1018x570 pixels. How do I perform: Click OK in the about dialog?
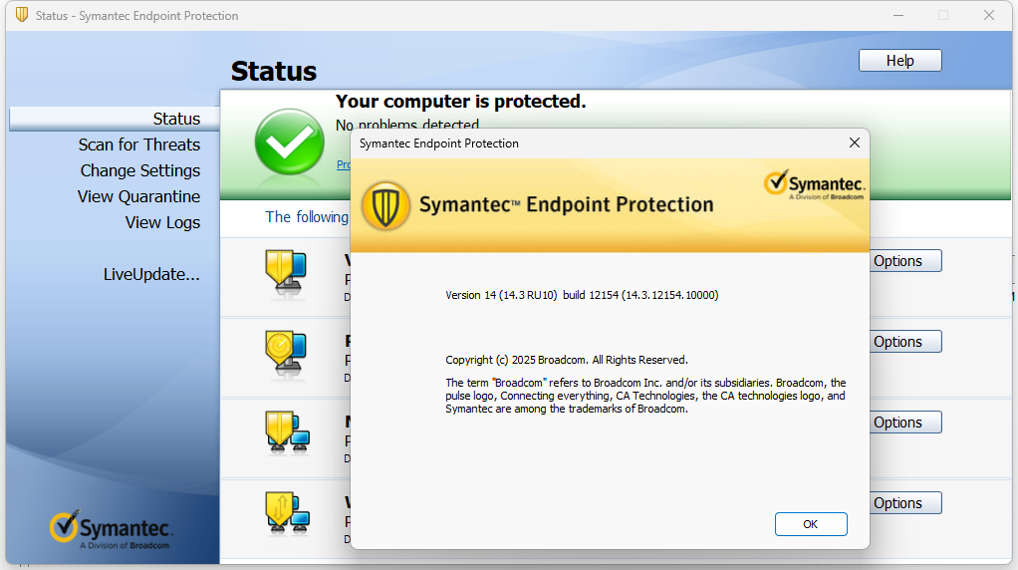click(811, 524)
